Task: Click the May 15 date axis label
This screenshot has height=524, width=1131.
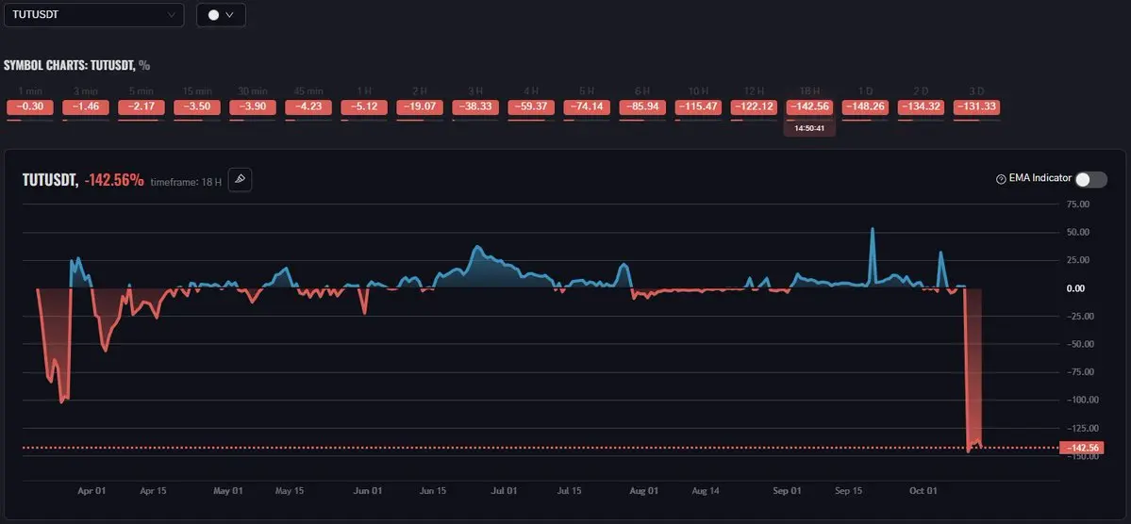Action: pyautogui.click(x=290, y=491)
